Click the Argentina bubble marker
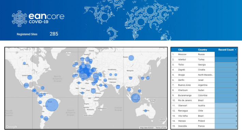The width and height of the screenshot is (242, 130). (46, 118)
